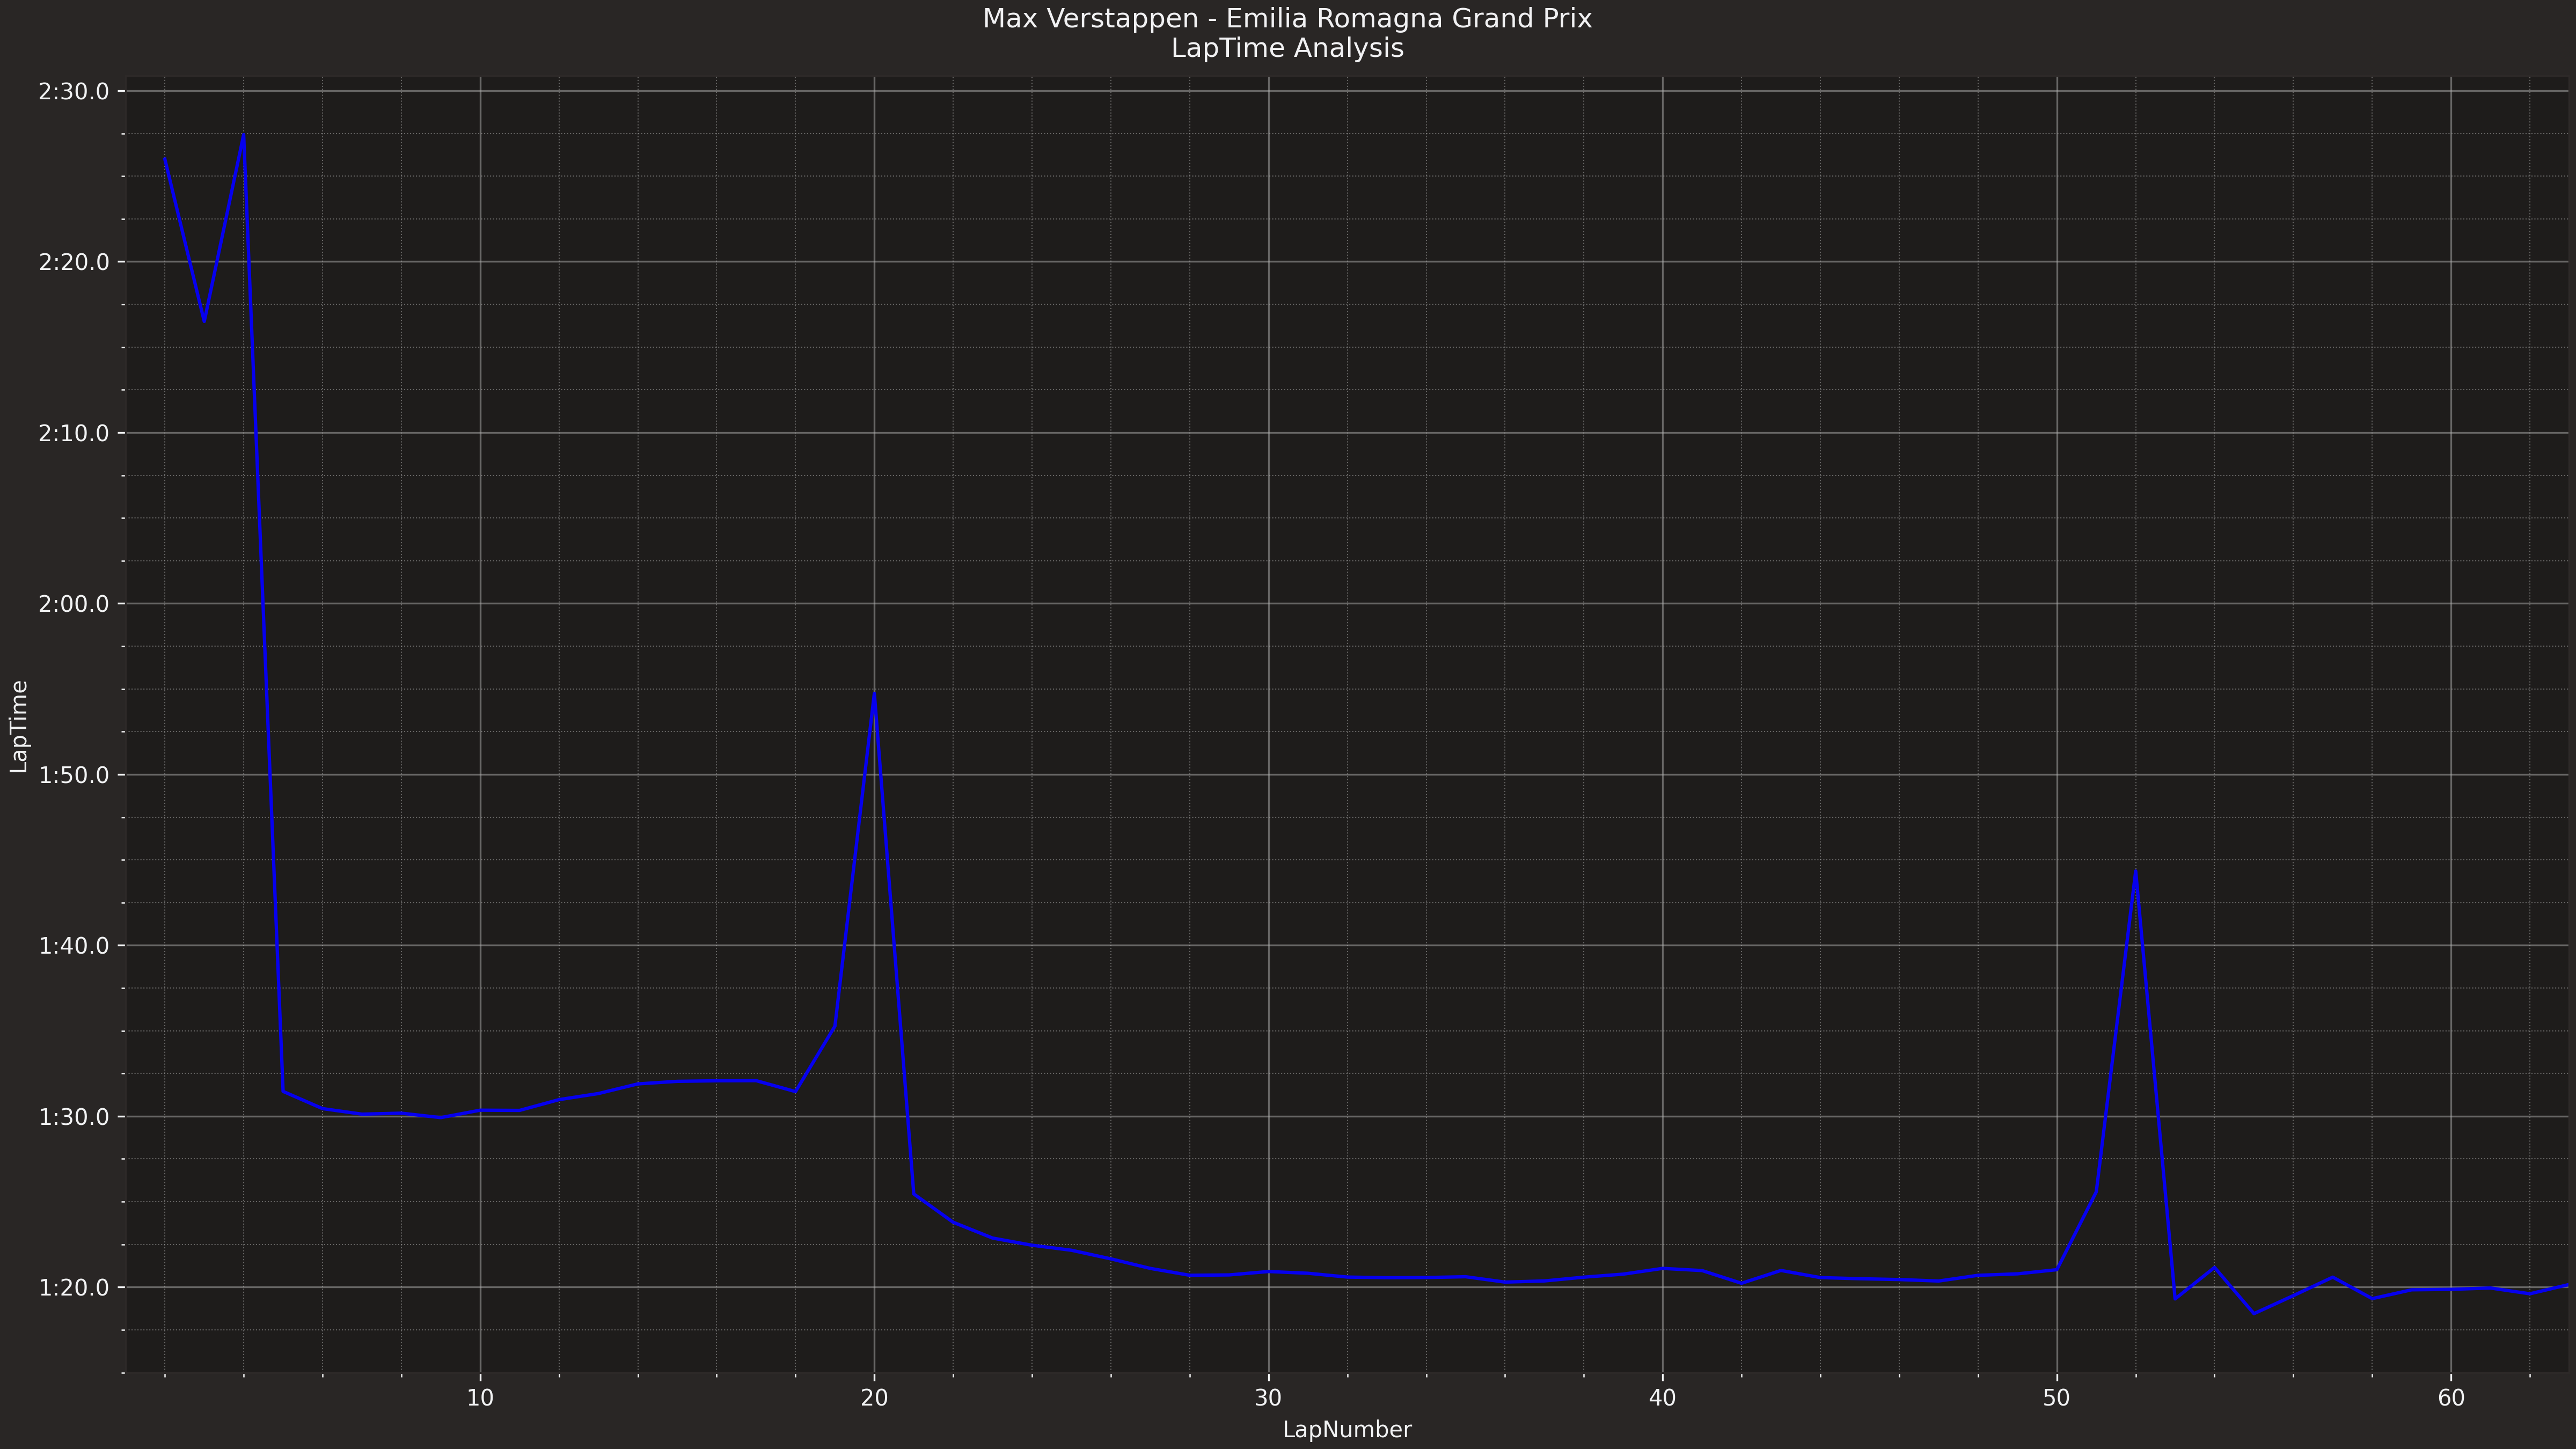Screen dimensions: 2576x1449
Task: Click the '10' x-axis tick label
Action: tap(480, 1398)
